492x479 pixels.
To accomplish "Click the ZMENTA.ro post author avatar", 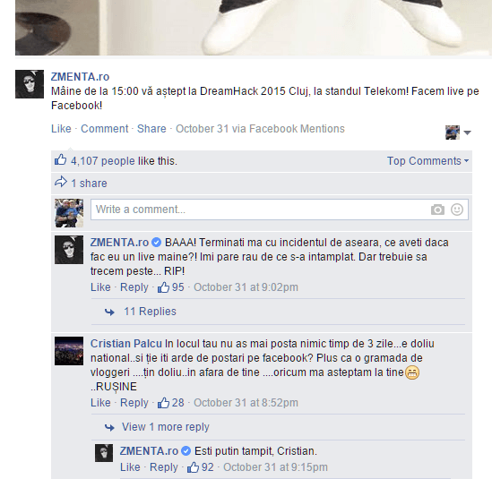I will tap(30, 84).
